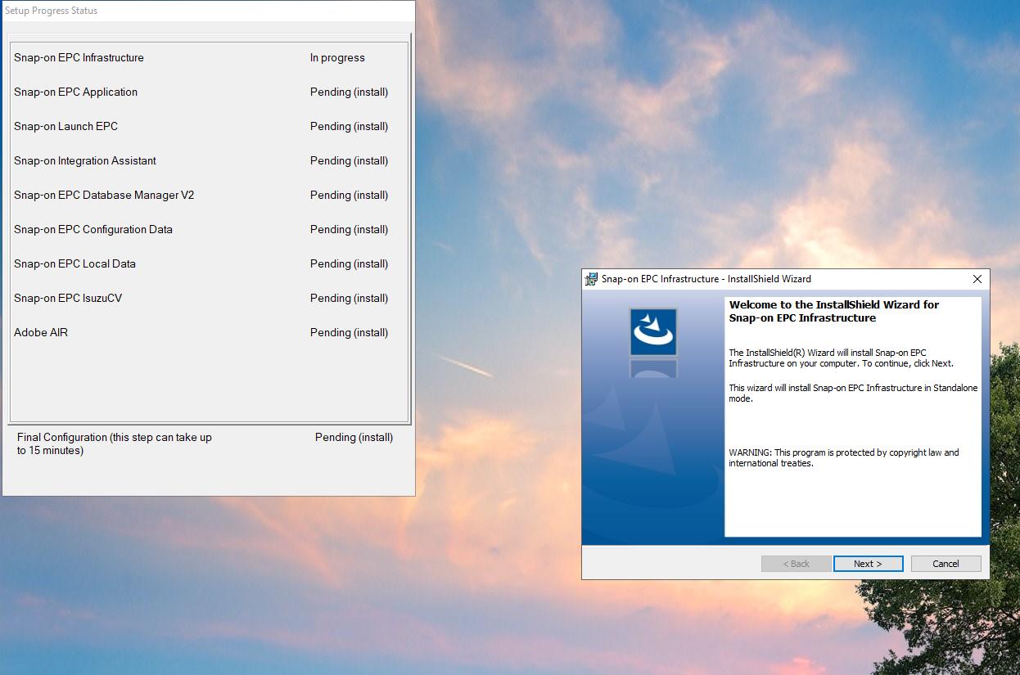
Task: Click Pending (install) status for Snap-on EPC IsuzuCV
Action: 349,299
